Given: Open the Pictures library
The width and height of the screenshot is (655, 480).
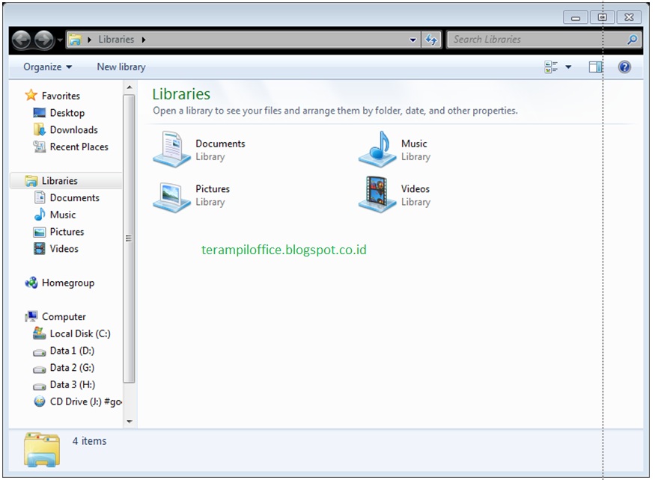Looking at the screenshot, I should pos(212,188).
